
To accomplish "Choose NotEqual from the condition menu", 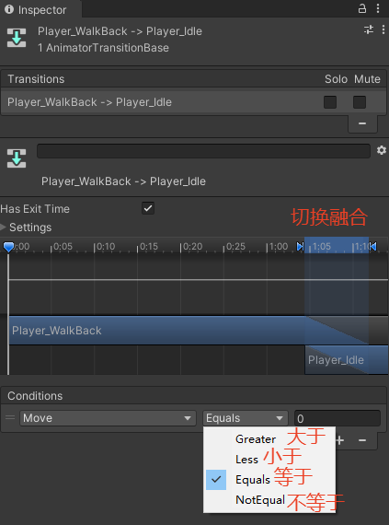I will (269, 500).
